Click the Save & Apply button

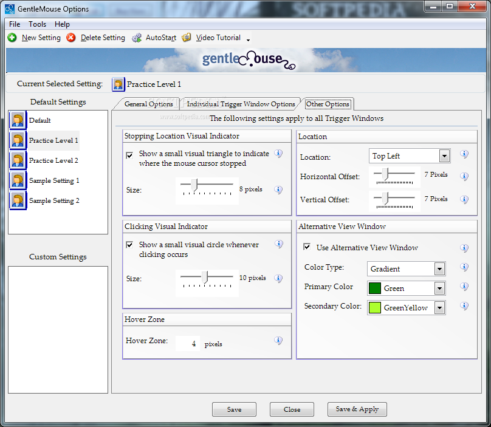(357, 409)
